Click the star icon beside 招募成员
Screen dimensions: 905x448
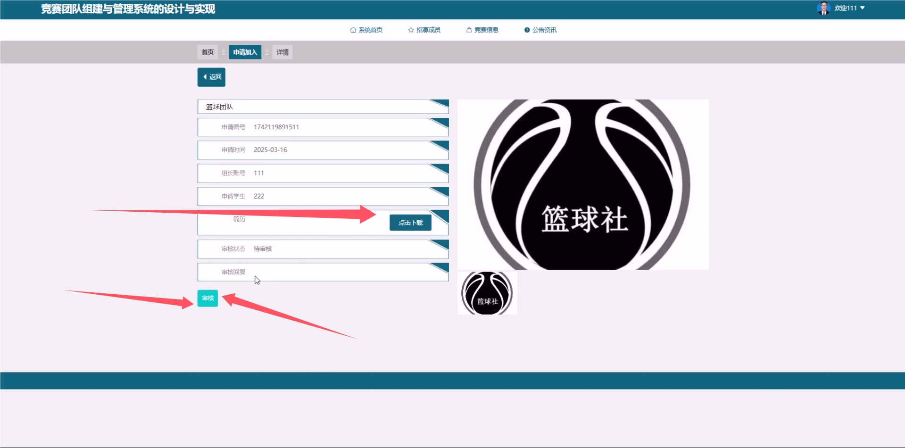411,30
